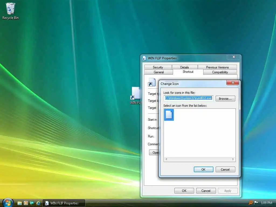Click the icon file path text field
Viewport: 276px width, 207px height.
[x=188, y=98]
